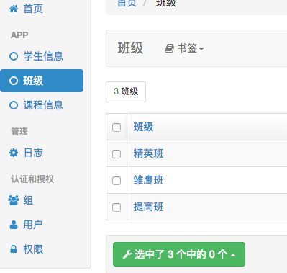Sort by the 班级 column header
Screen dimensions: 287x273
tap(143, 127)
